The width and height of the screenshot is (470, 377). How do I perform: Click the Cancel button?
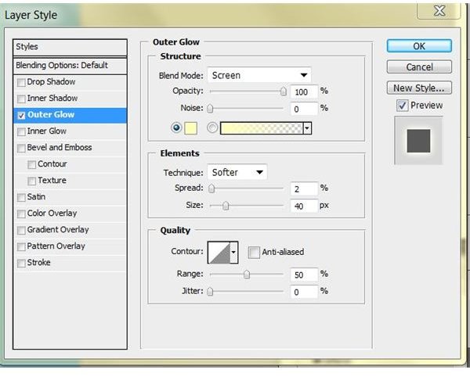419,66
